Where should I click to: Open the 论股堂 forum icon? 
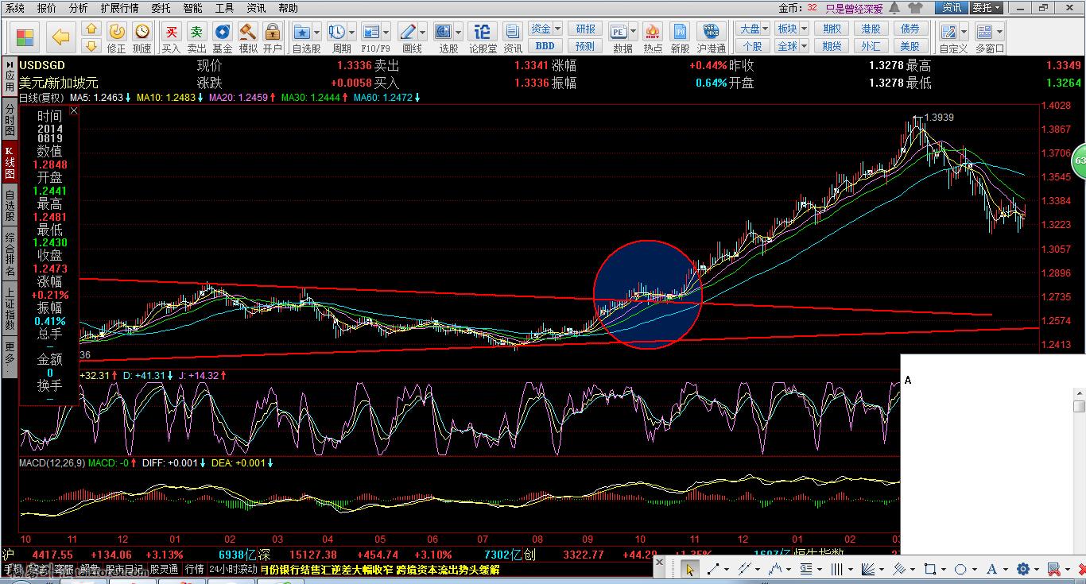482,32
